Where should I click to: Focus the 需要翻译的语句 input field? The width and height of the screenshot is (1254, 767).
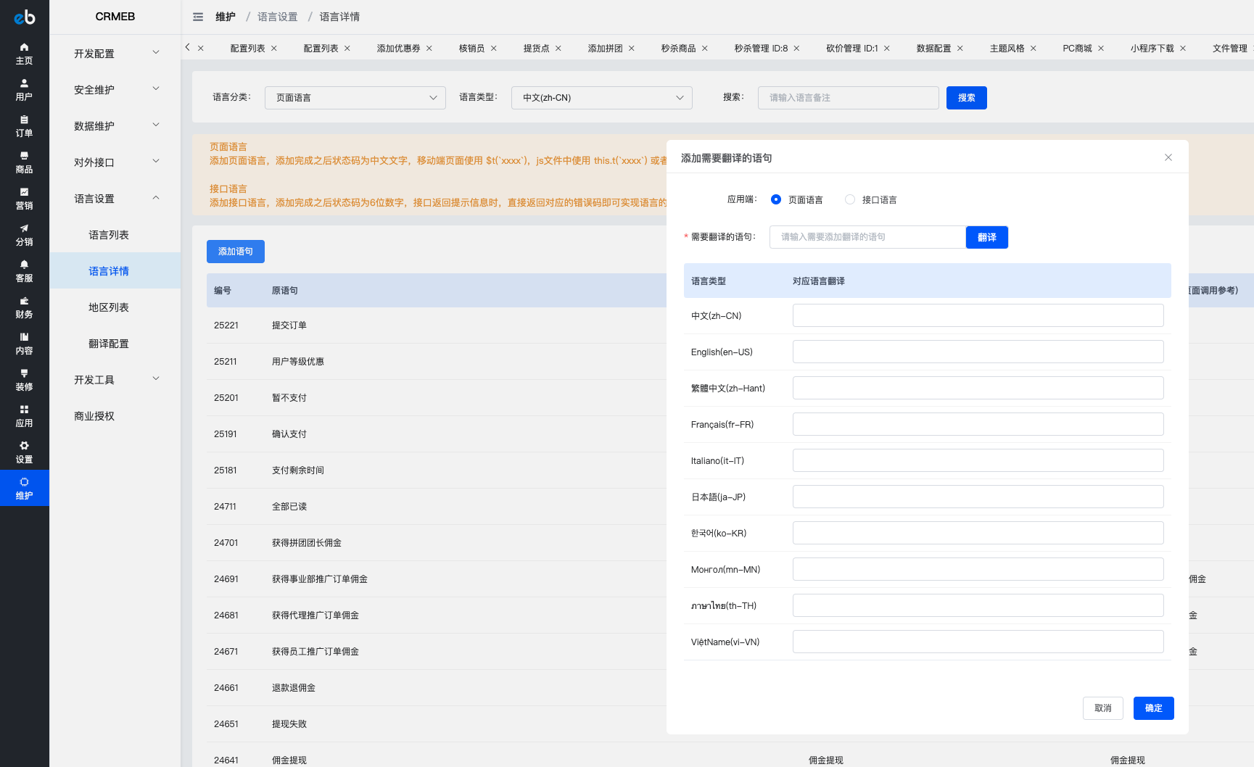point(867,237)
